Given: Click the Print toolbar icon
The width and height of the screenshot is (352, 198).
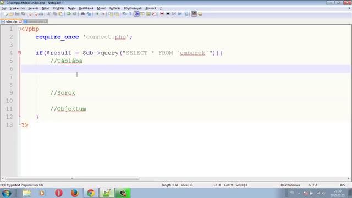Looking at the screenshot, I should click(41, 14).
